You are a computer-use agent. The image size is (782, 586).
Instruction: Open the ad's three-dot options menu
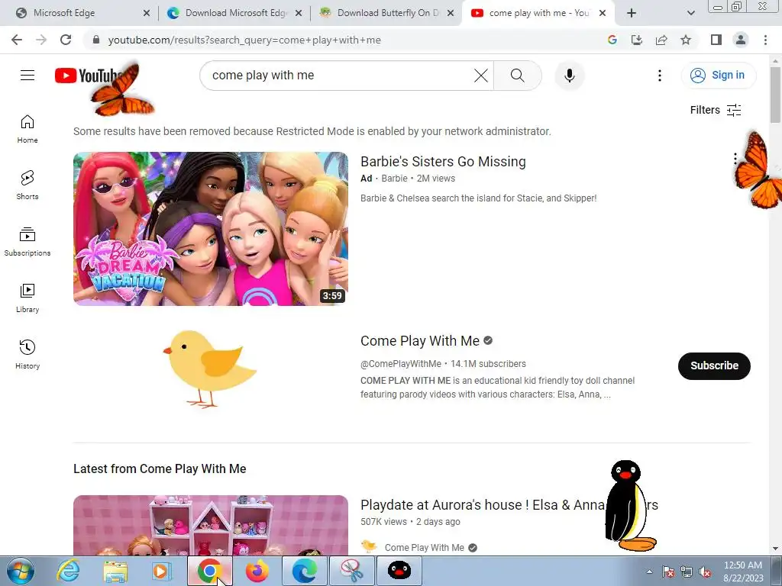coord(735,159)
